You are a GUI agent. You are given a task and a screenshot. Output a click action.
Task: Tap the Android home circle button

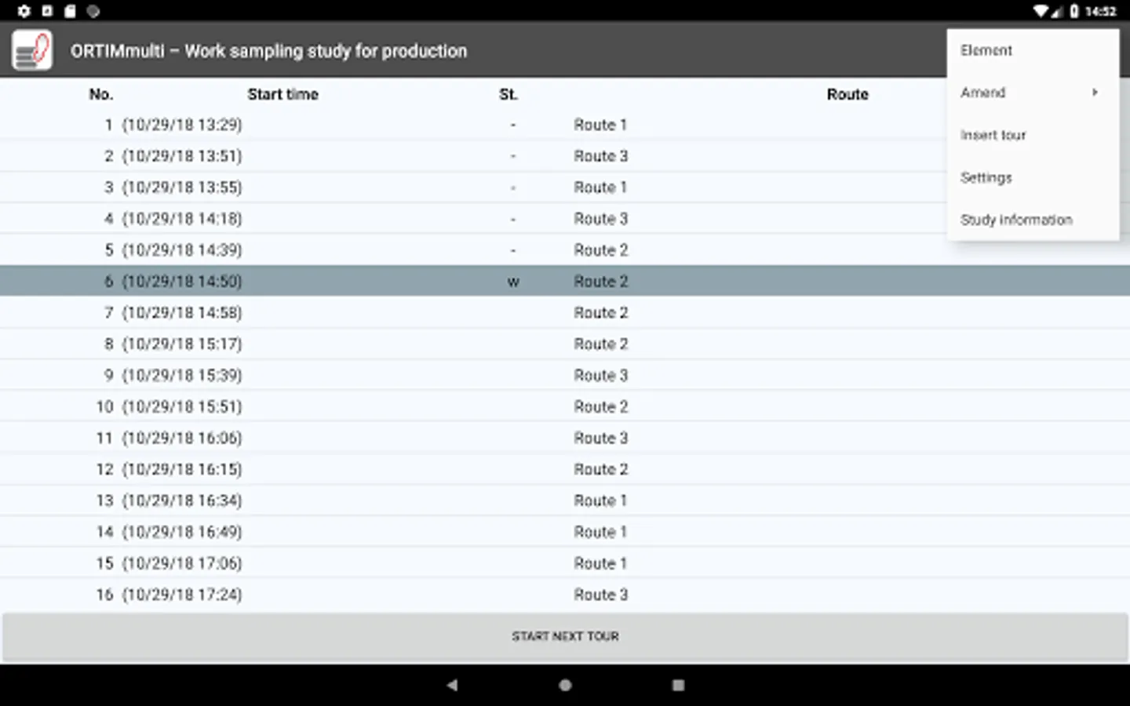pyautogui.click(x=565, y=685)
